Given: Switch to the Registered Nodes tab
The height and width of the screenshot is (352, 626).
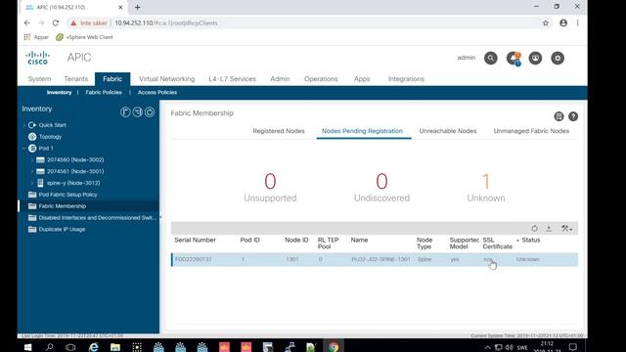Looking at the screenshot, I should [279, 131].
